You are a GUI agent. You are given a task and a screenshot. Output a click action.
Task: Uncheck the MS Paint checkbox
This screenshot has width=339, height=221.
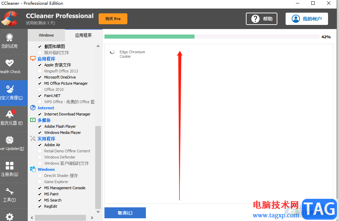tap(40, 194)
